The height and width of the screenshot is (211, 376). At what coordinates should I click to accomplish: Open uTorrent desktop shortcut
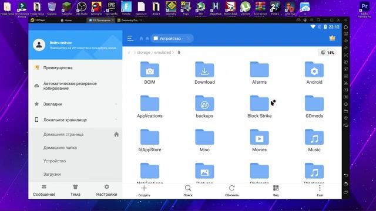point(245,8)
